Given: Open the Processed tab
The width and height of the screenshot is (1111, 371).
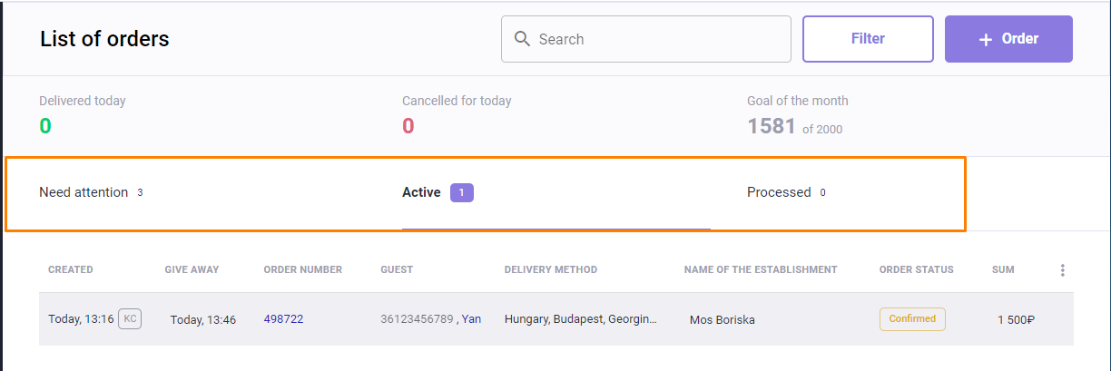Looking at the screenshot, I should 779,192.
